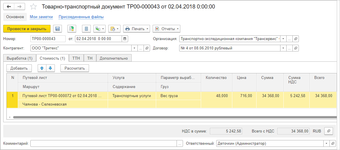Image resolution: width=340 pixels, height=150 pixels.
Task: Switch to the Дополнительно tab
Action: (x=114, y=58)
